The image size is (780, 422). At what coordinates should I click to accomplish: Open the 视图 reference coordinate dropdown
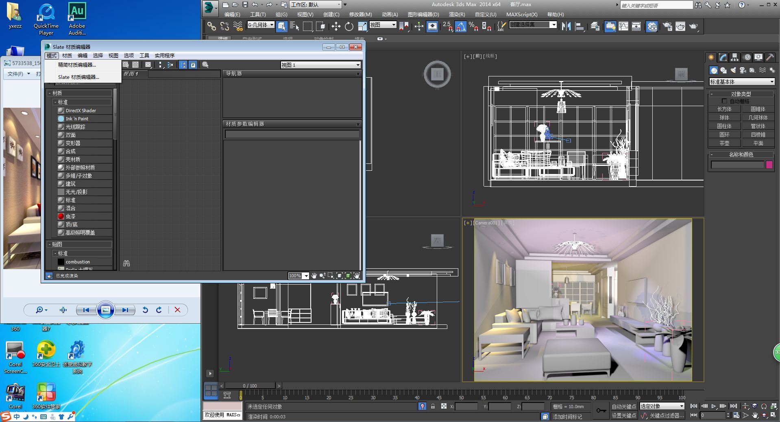[383, 25]
